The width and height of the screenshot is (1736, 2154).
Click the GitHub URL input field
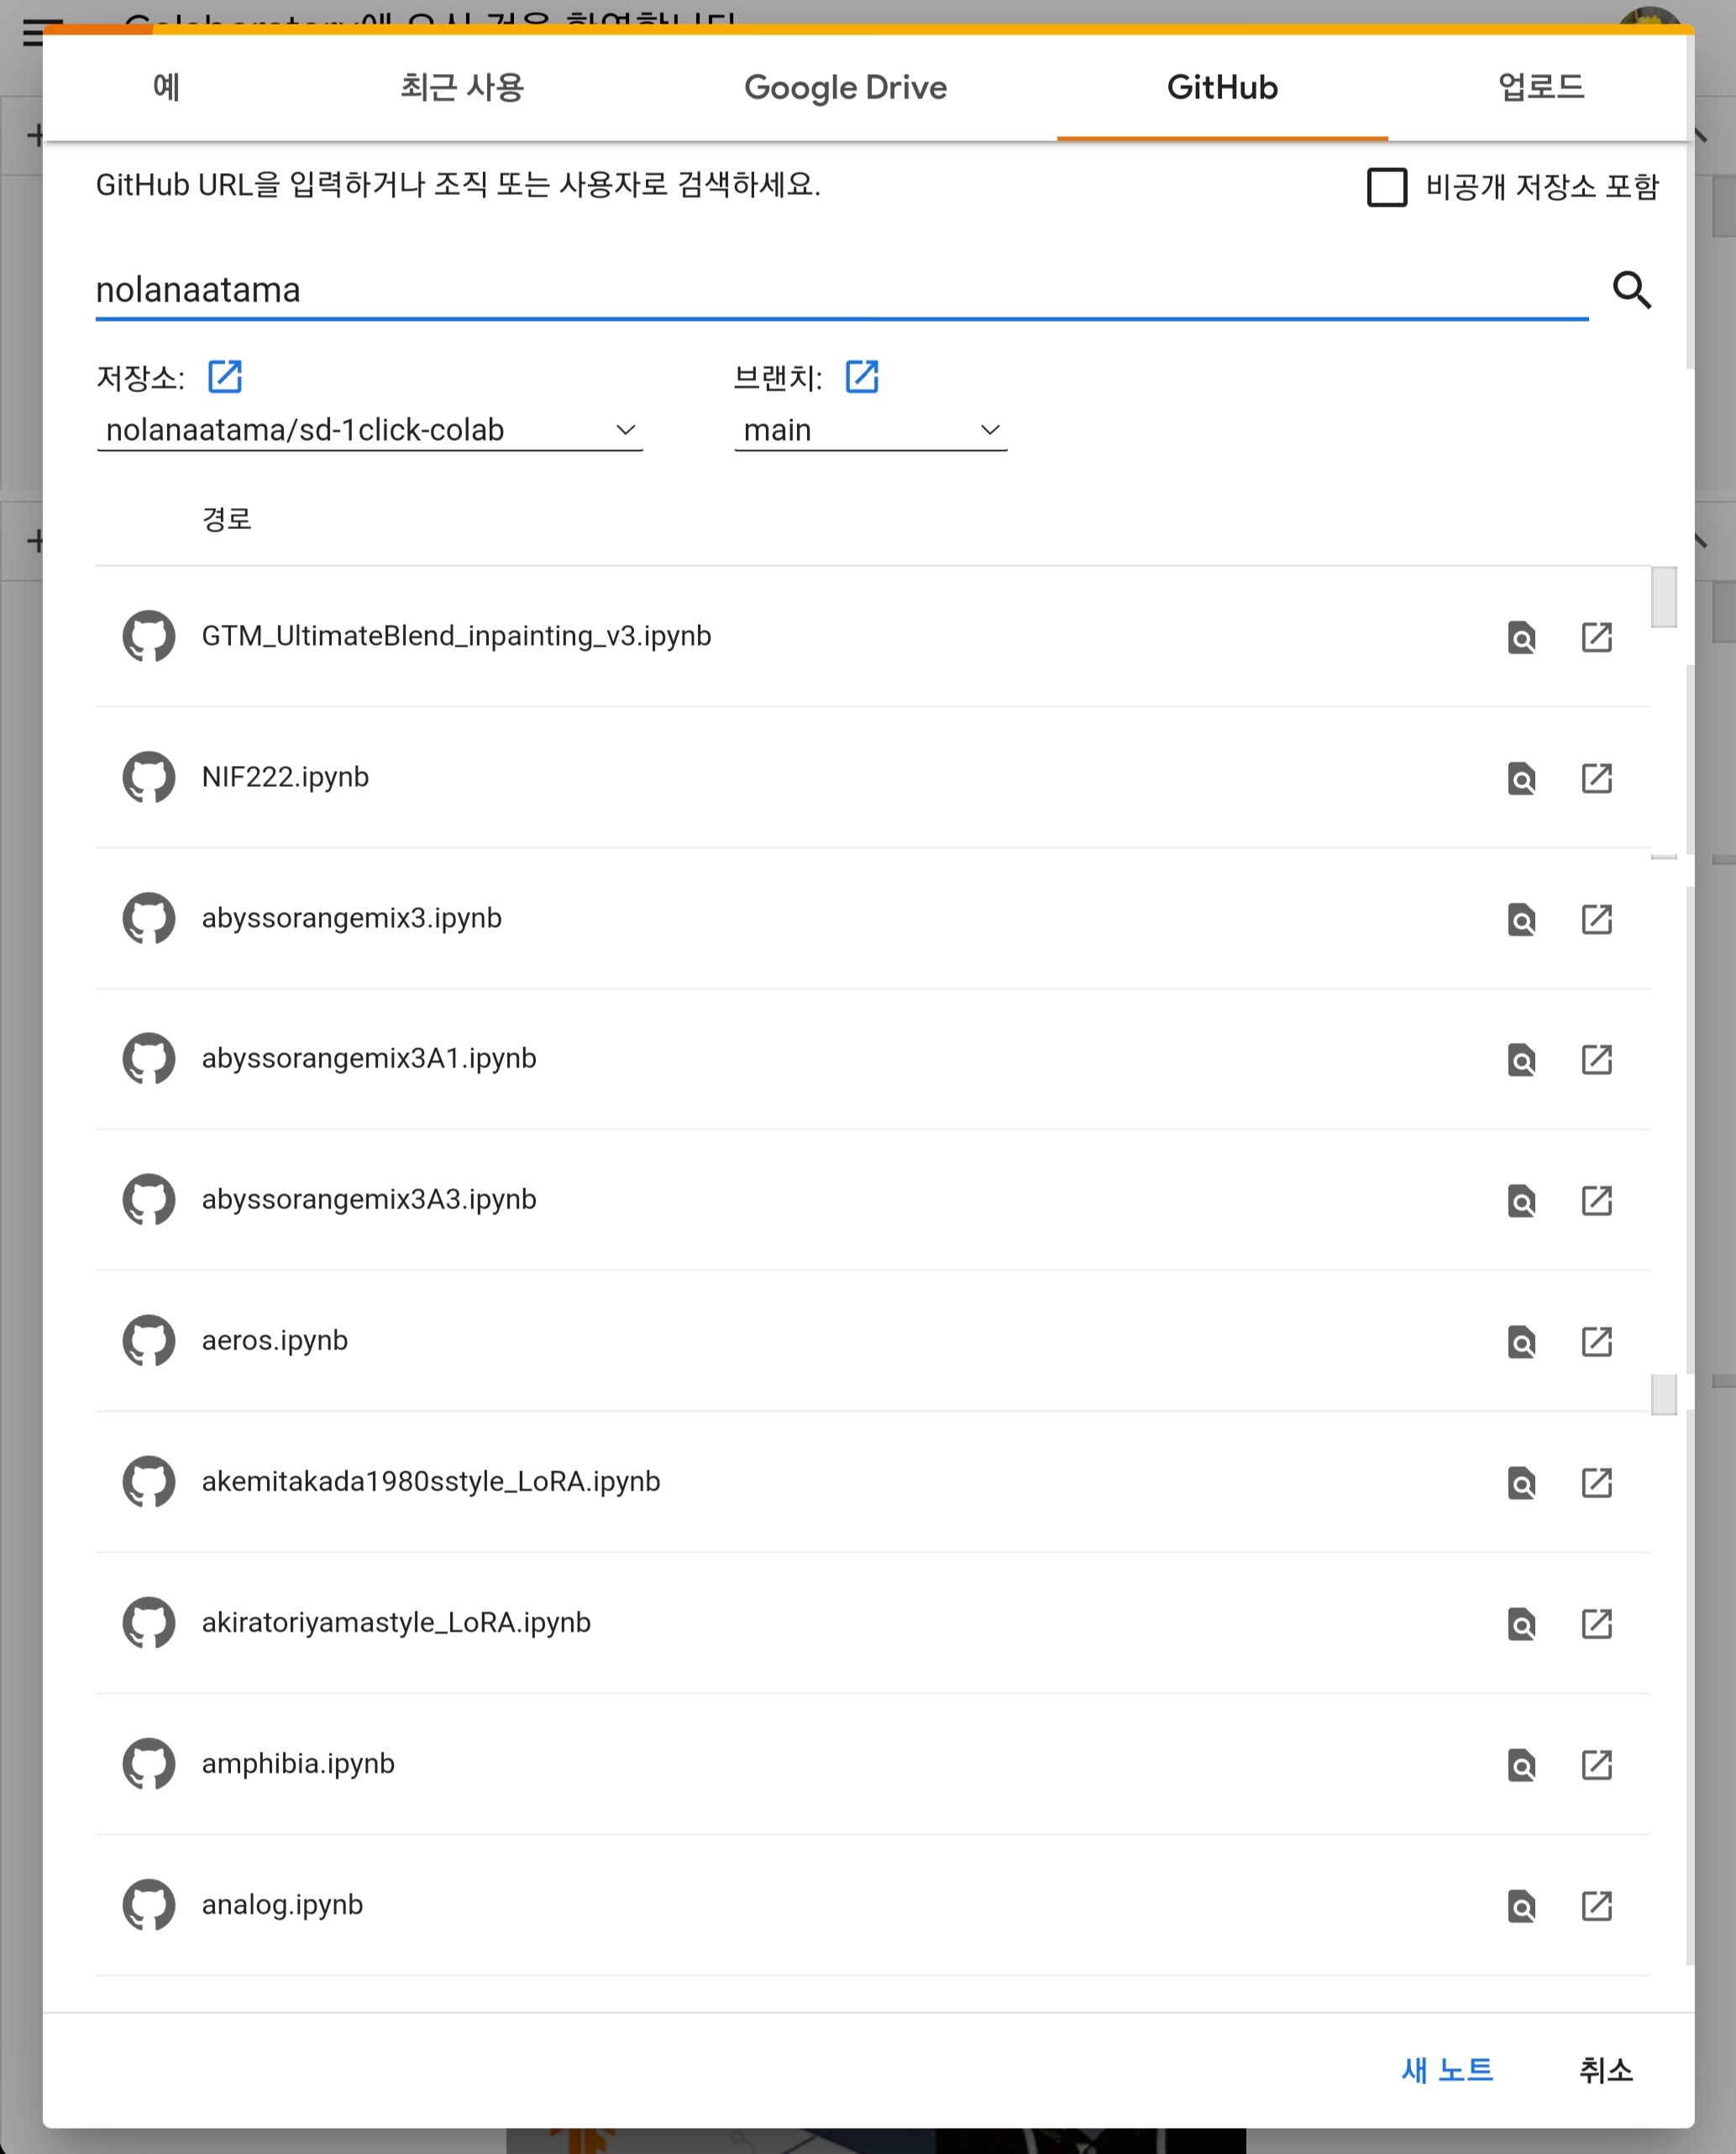click(840, 290)
